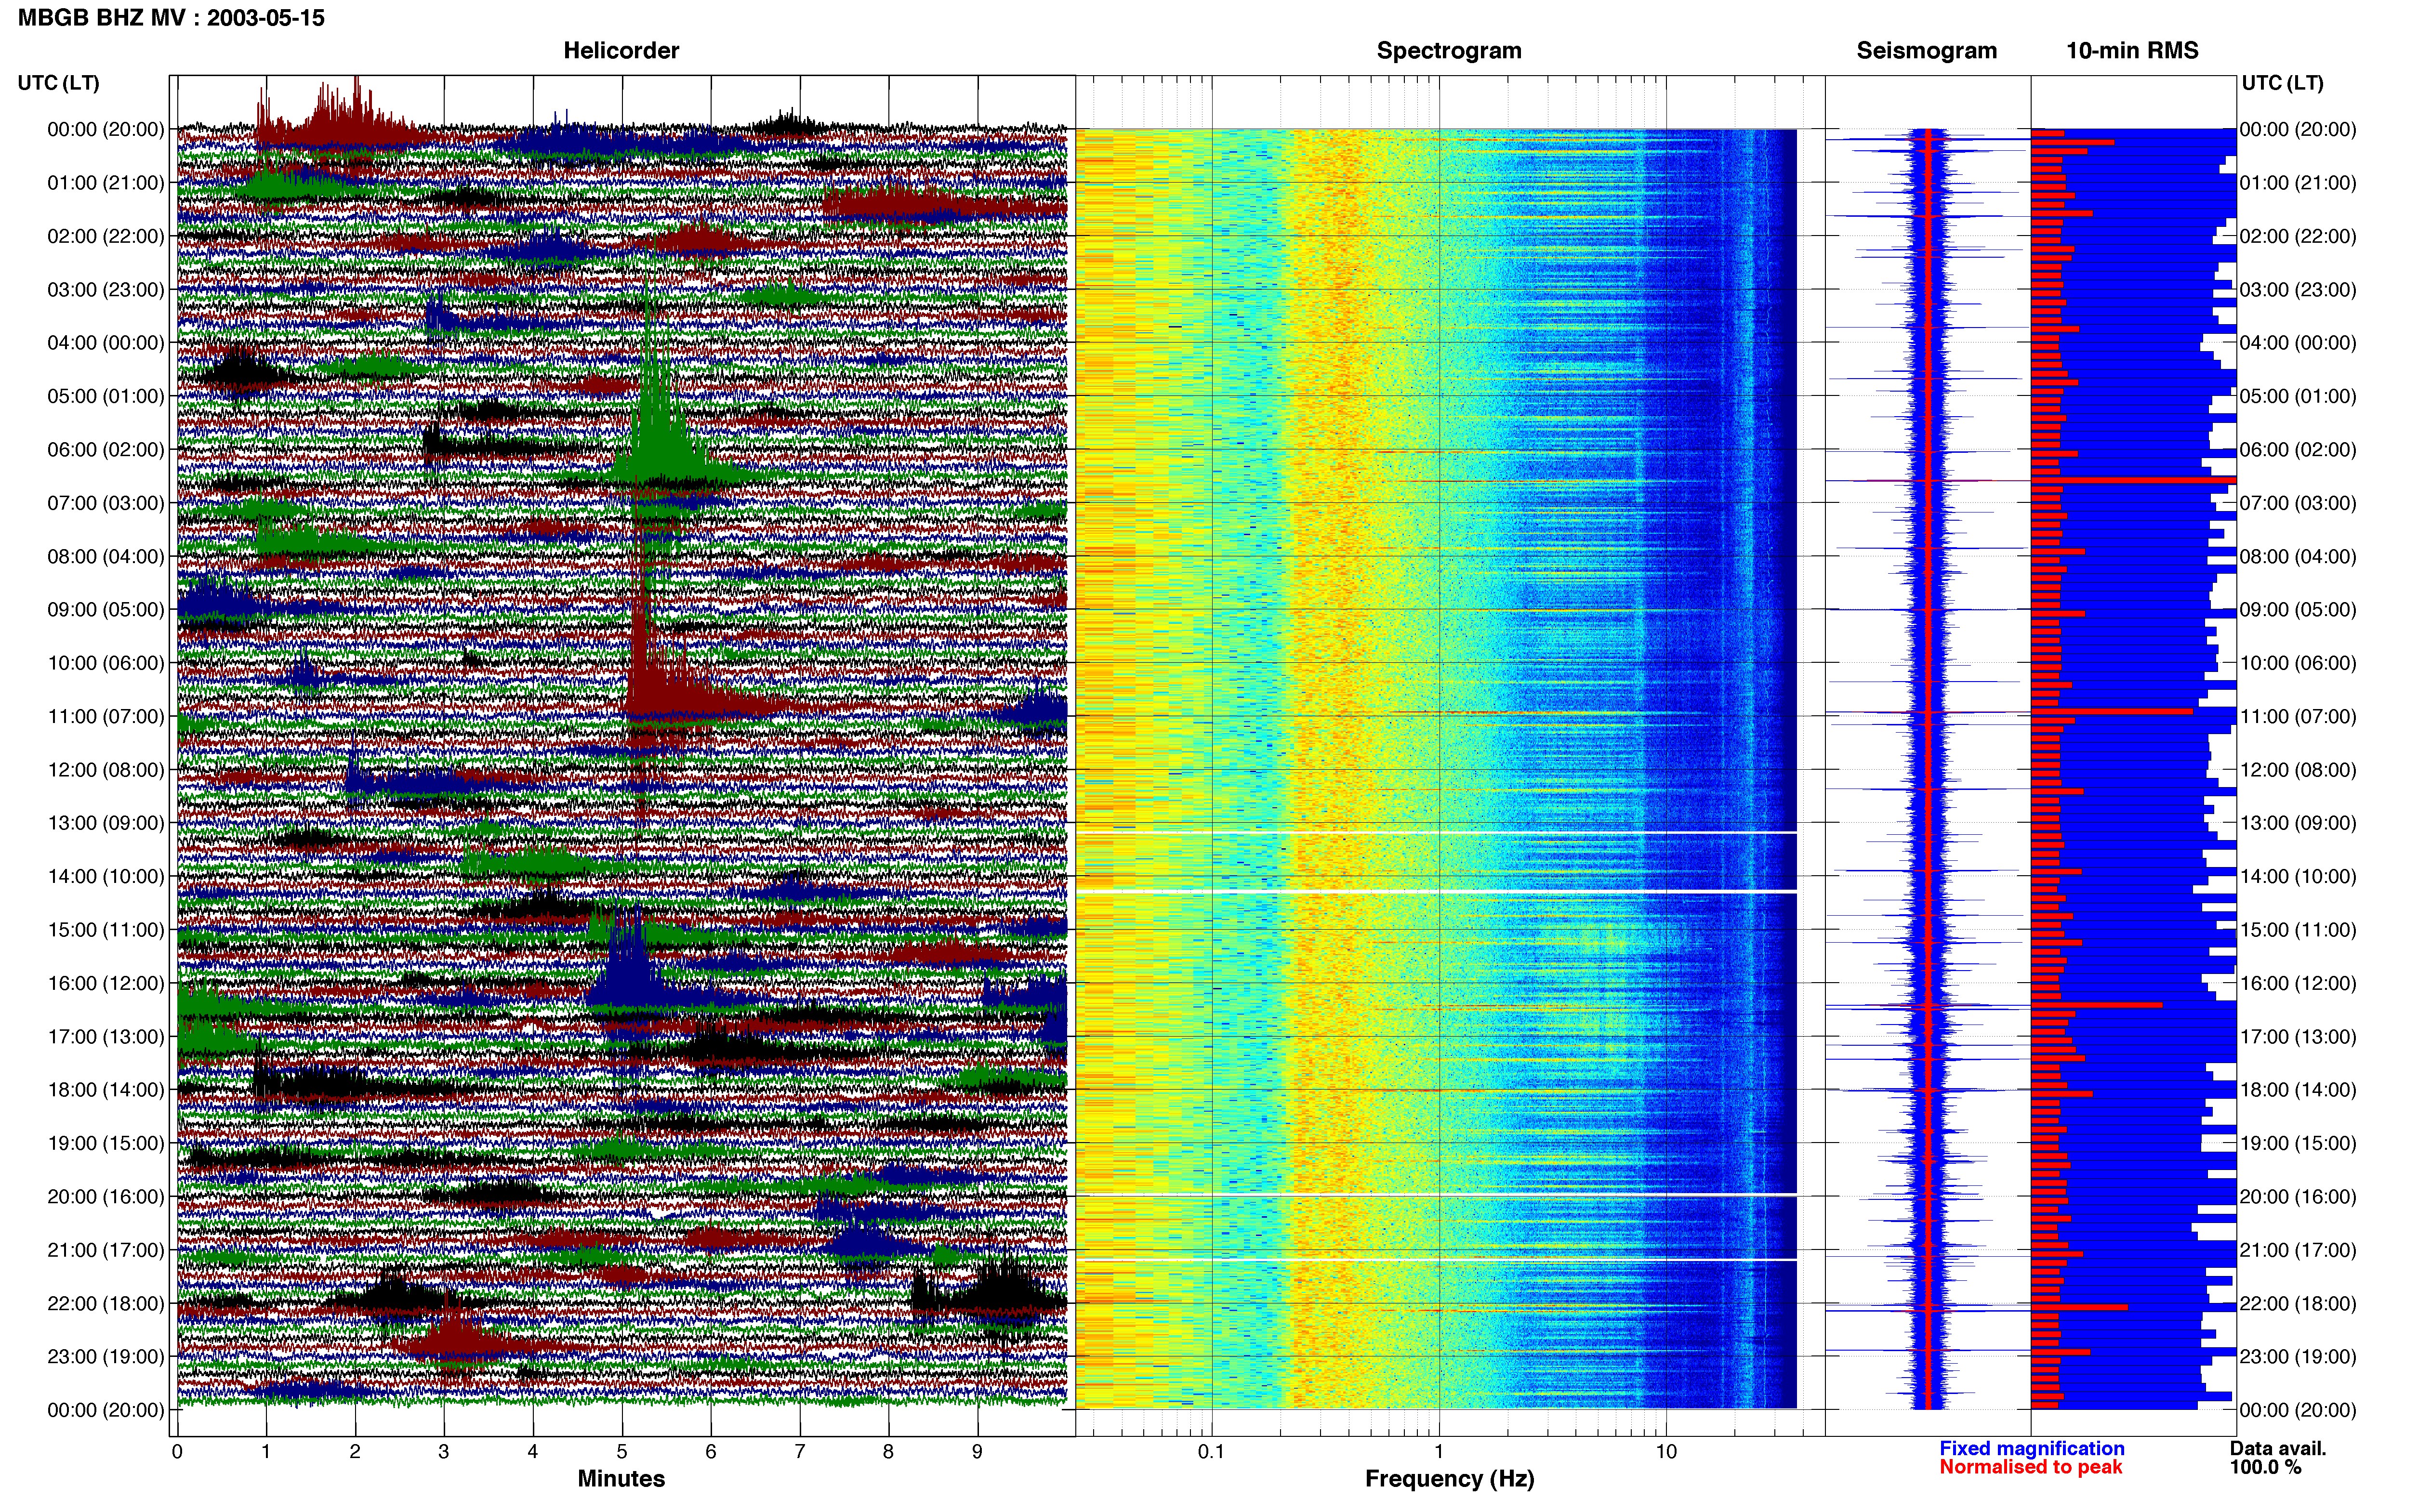Viewport: 2418px width, 1512px height.
Task: Click the left time label '16:00 (12:00)'
Action: (x=105, y=984)
